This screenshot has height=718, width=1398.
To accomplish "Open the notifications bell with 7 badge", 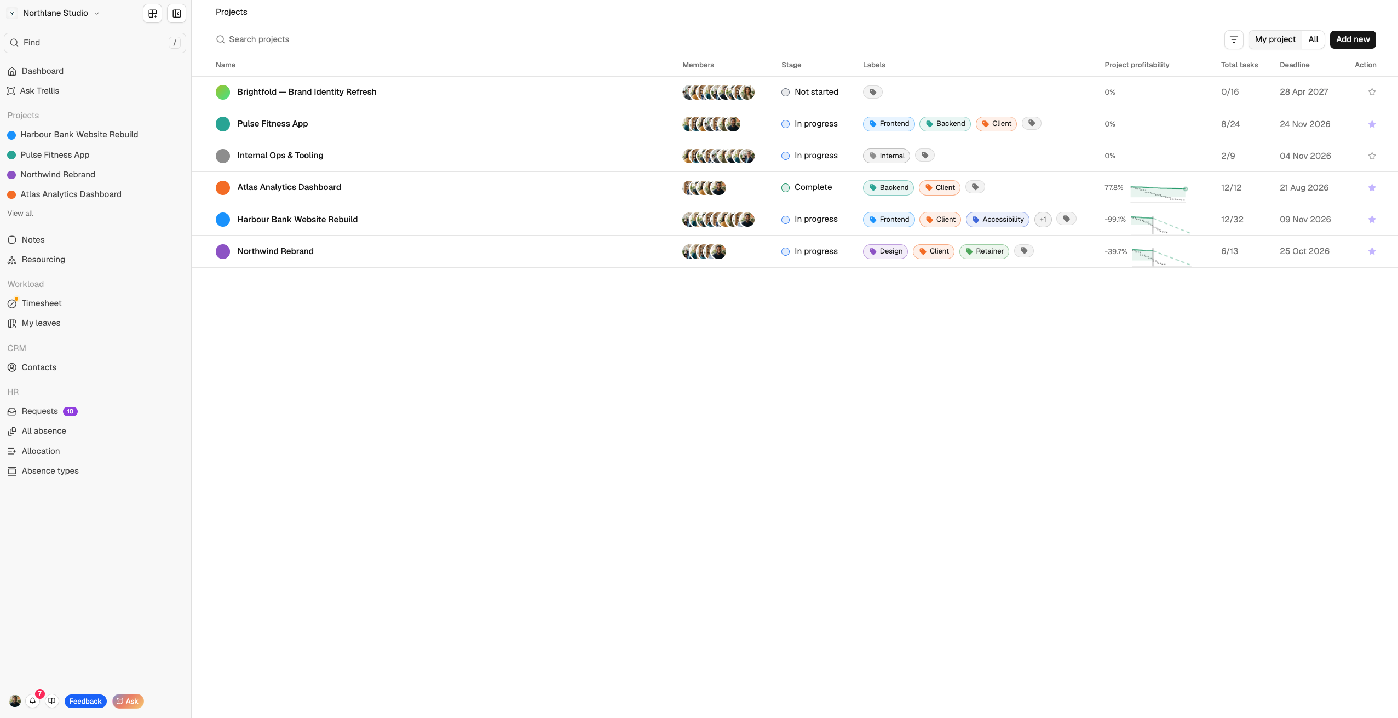I will (x=33, y=700).
